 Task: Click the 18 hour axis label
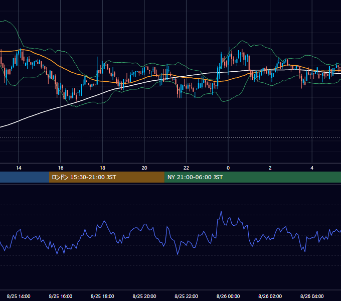pyautogui.click(x=102, y=168)
